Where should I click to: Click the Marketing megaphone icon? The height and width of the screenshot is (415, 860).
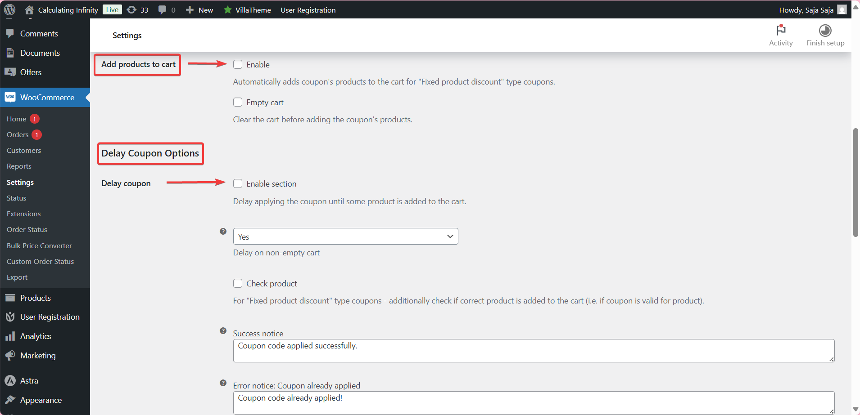click(10, 355)
